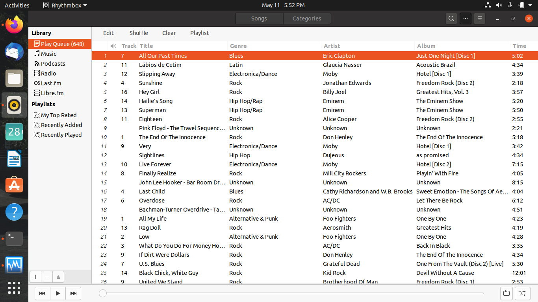
Task: Click the microphone icon in system tray
Action: coord(510,5)
